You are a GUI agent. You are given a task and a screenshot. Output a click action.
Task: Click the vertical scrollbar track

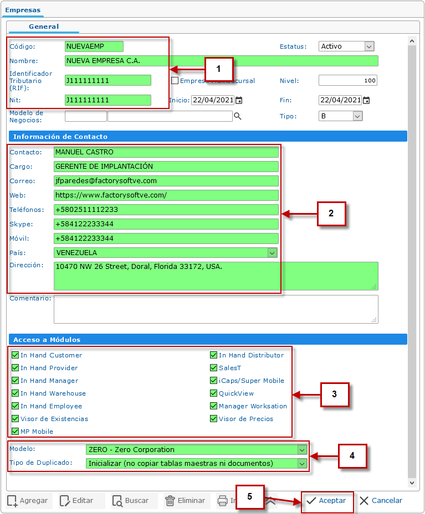pyautogui.click(x=412, y=262)
